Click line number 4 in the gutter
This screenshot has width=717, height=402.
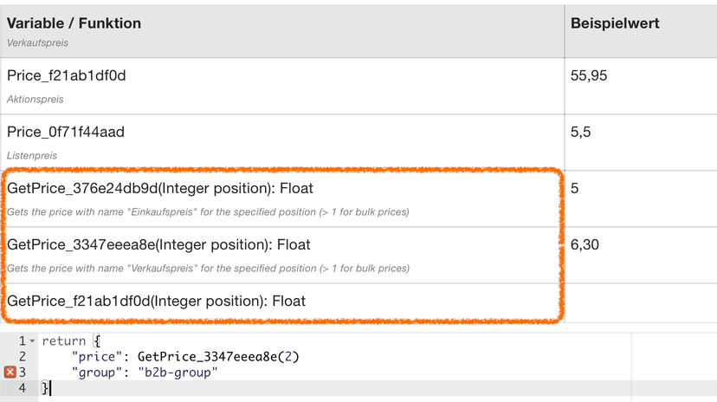(x=23, y=388)
